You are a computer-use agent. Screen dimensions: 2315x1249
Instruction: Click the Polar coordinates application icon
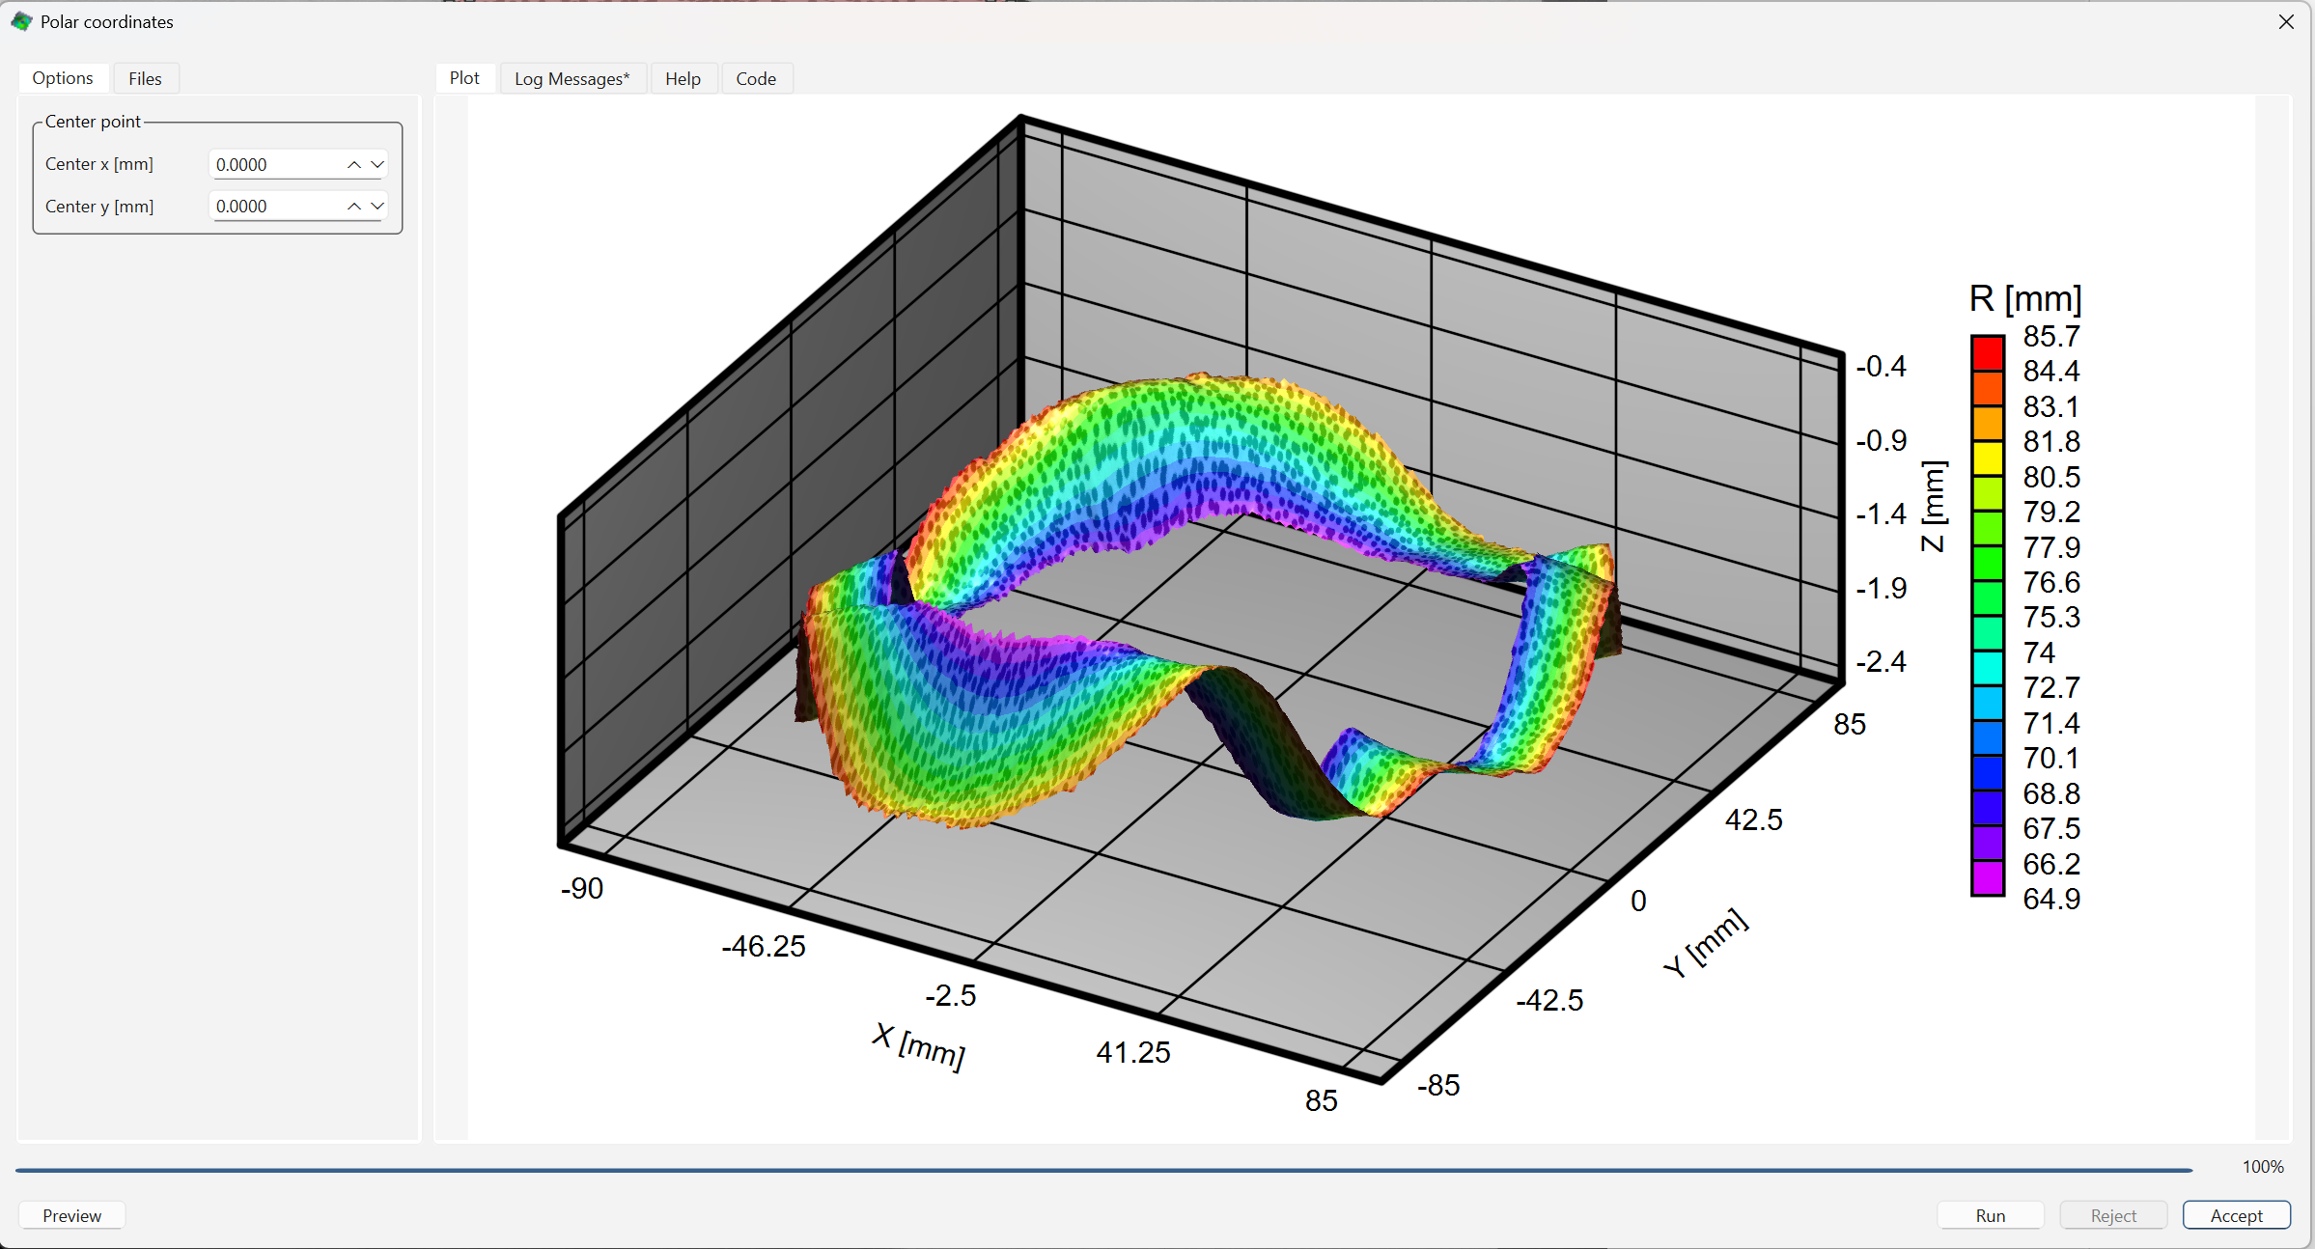point(21,21)
